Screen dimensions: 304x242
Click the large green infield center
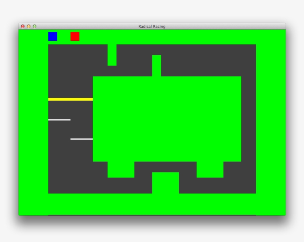(x=167, y=118)
